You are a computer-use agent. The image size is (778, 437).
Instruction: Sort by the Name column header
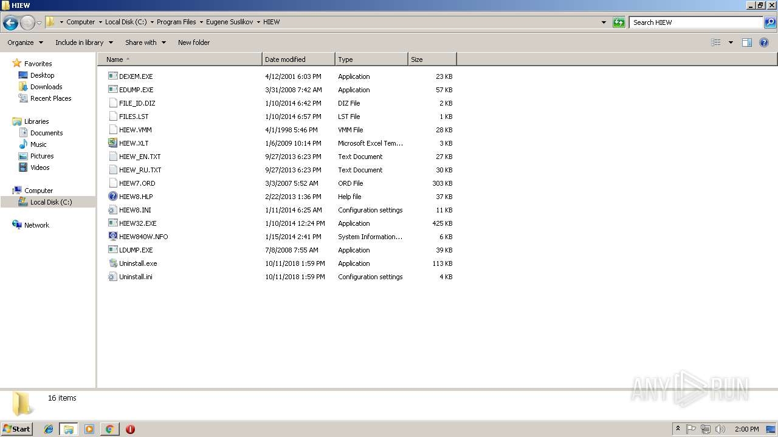[x=179, y=59]
